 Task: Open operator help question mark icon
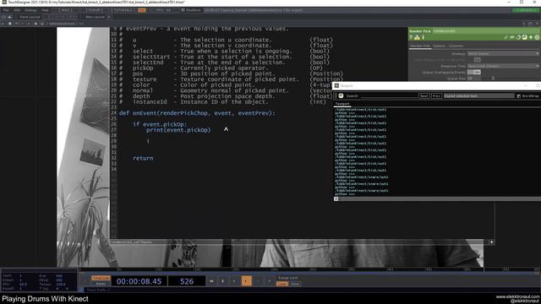pos(411,37)
